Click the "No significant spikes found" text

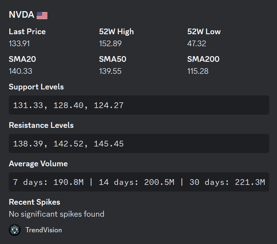[x=56, y=214]
